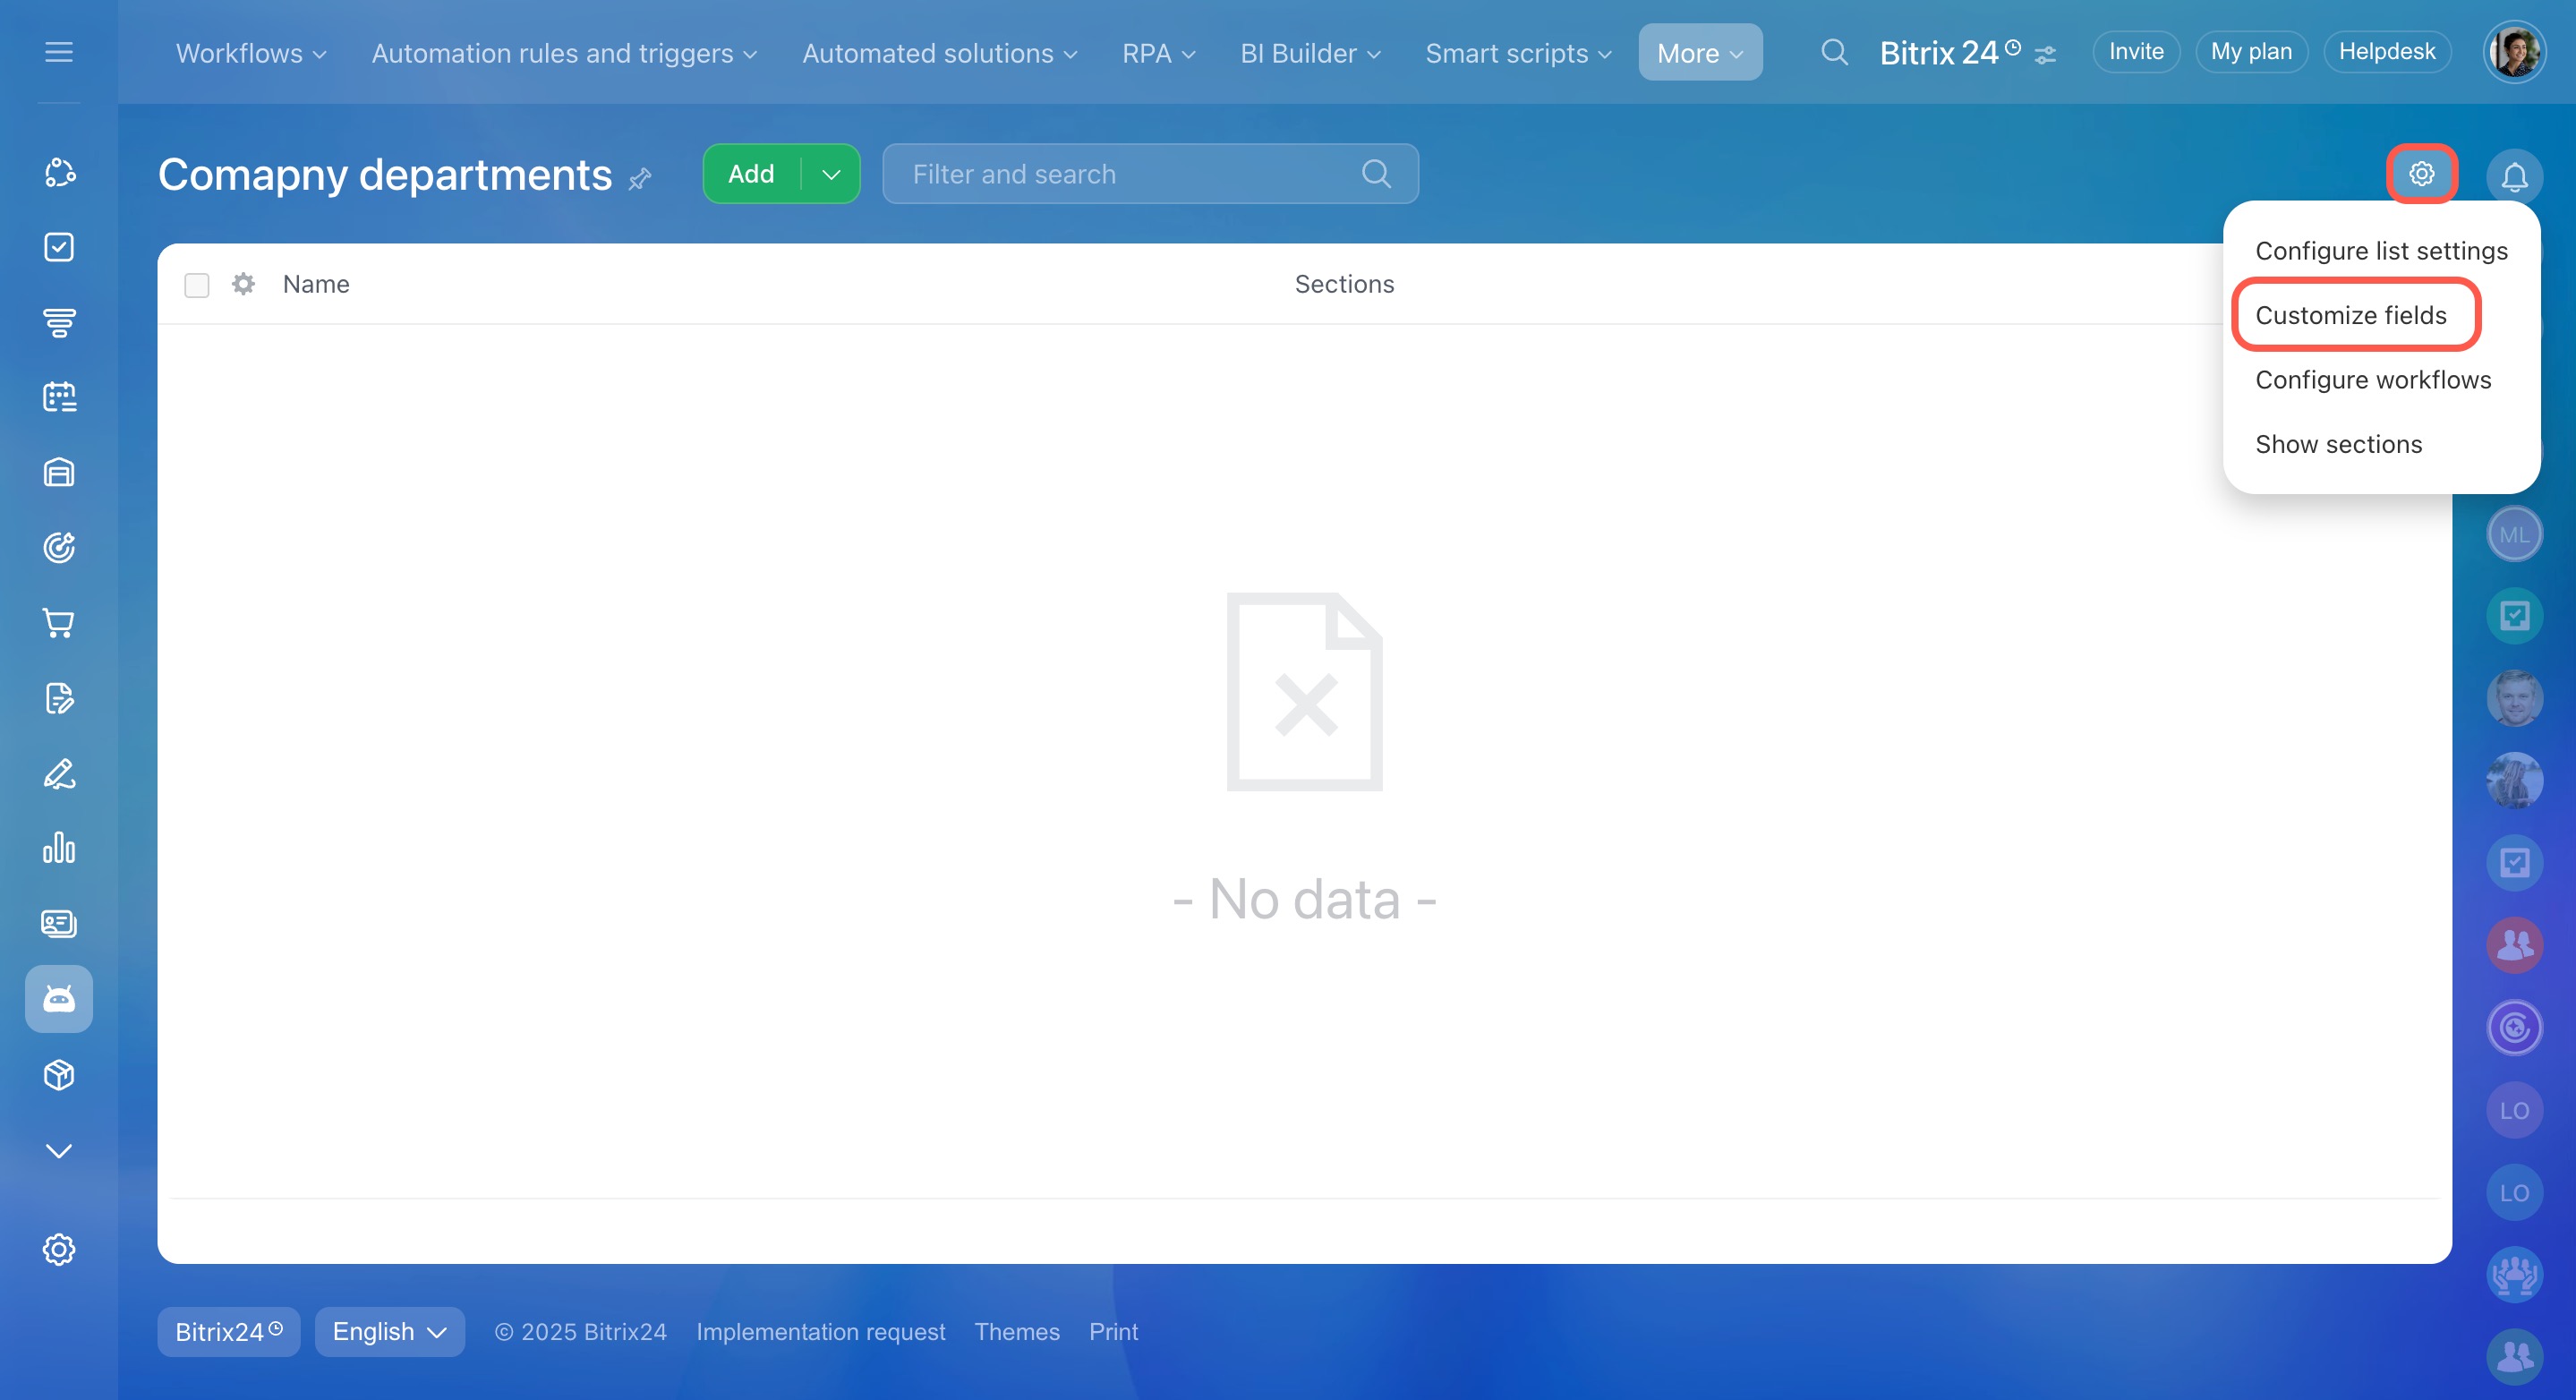
Task: Open the user profile avatar
Action: [x=2514, y=52]
